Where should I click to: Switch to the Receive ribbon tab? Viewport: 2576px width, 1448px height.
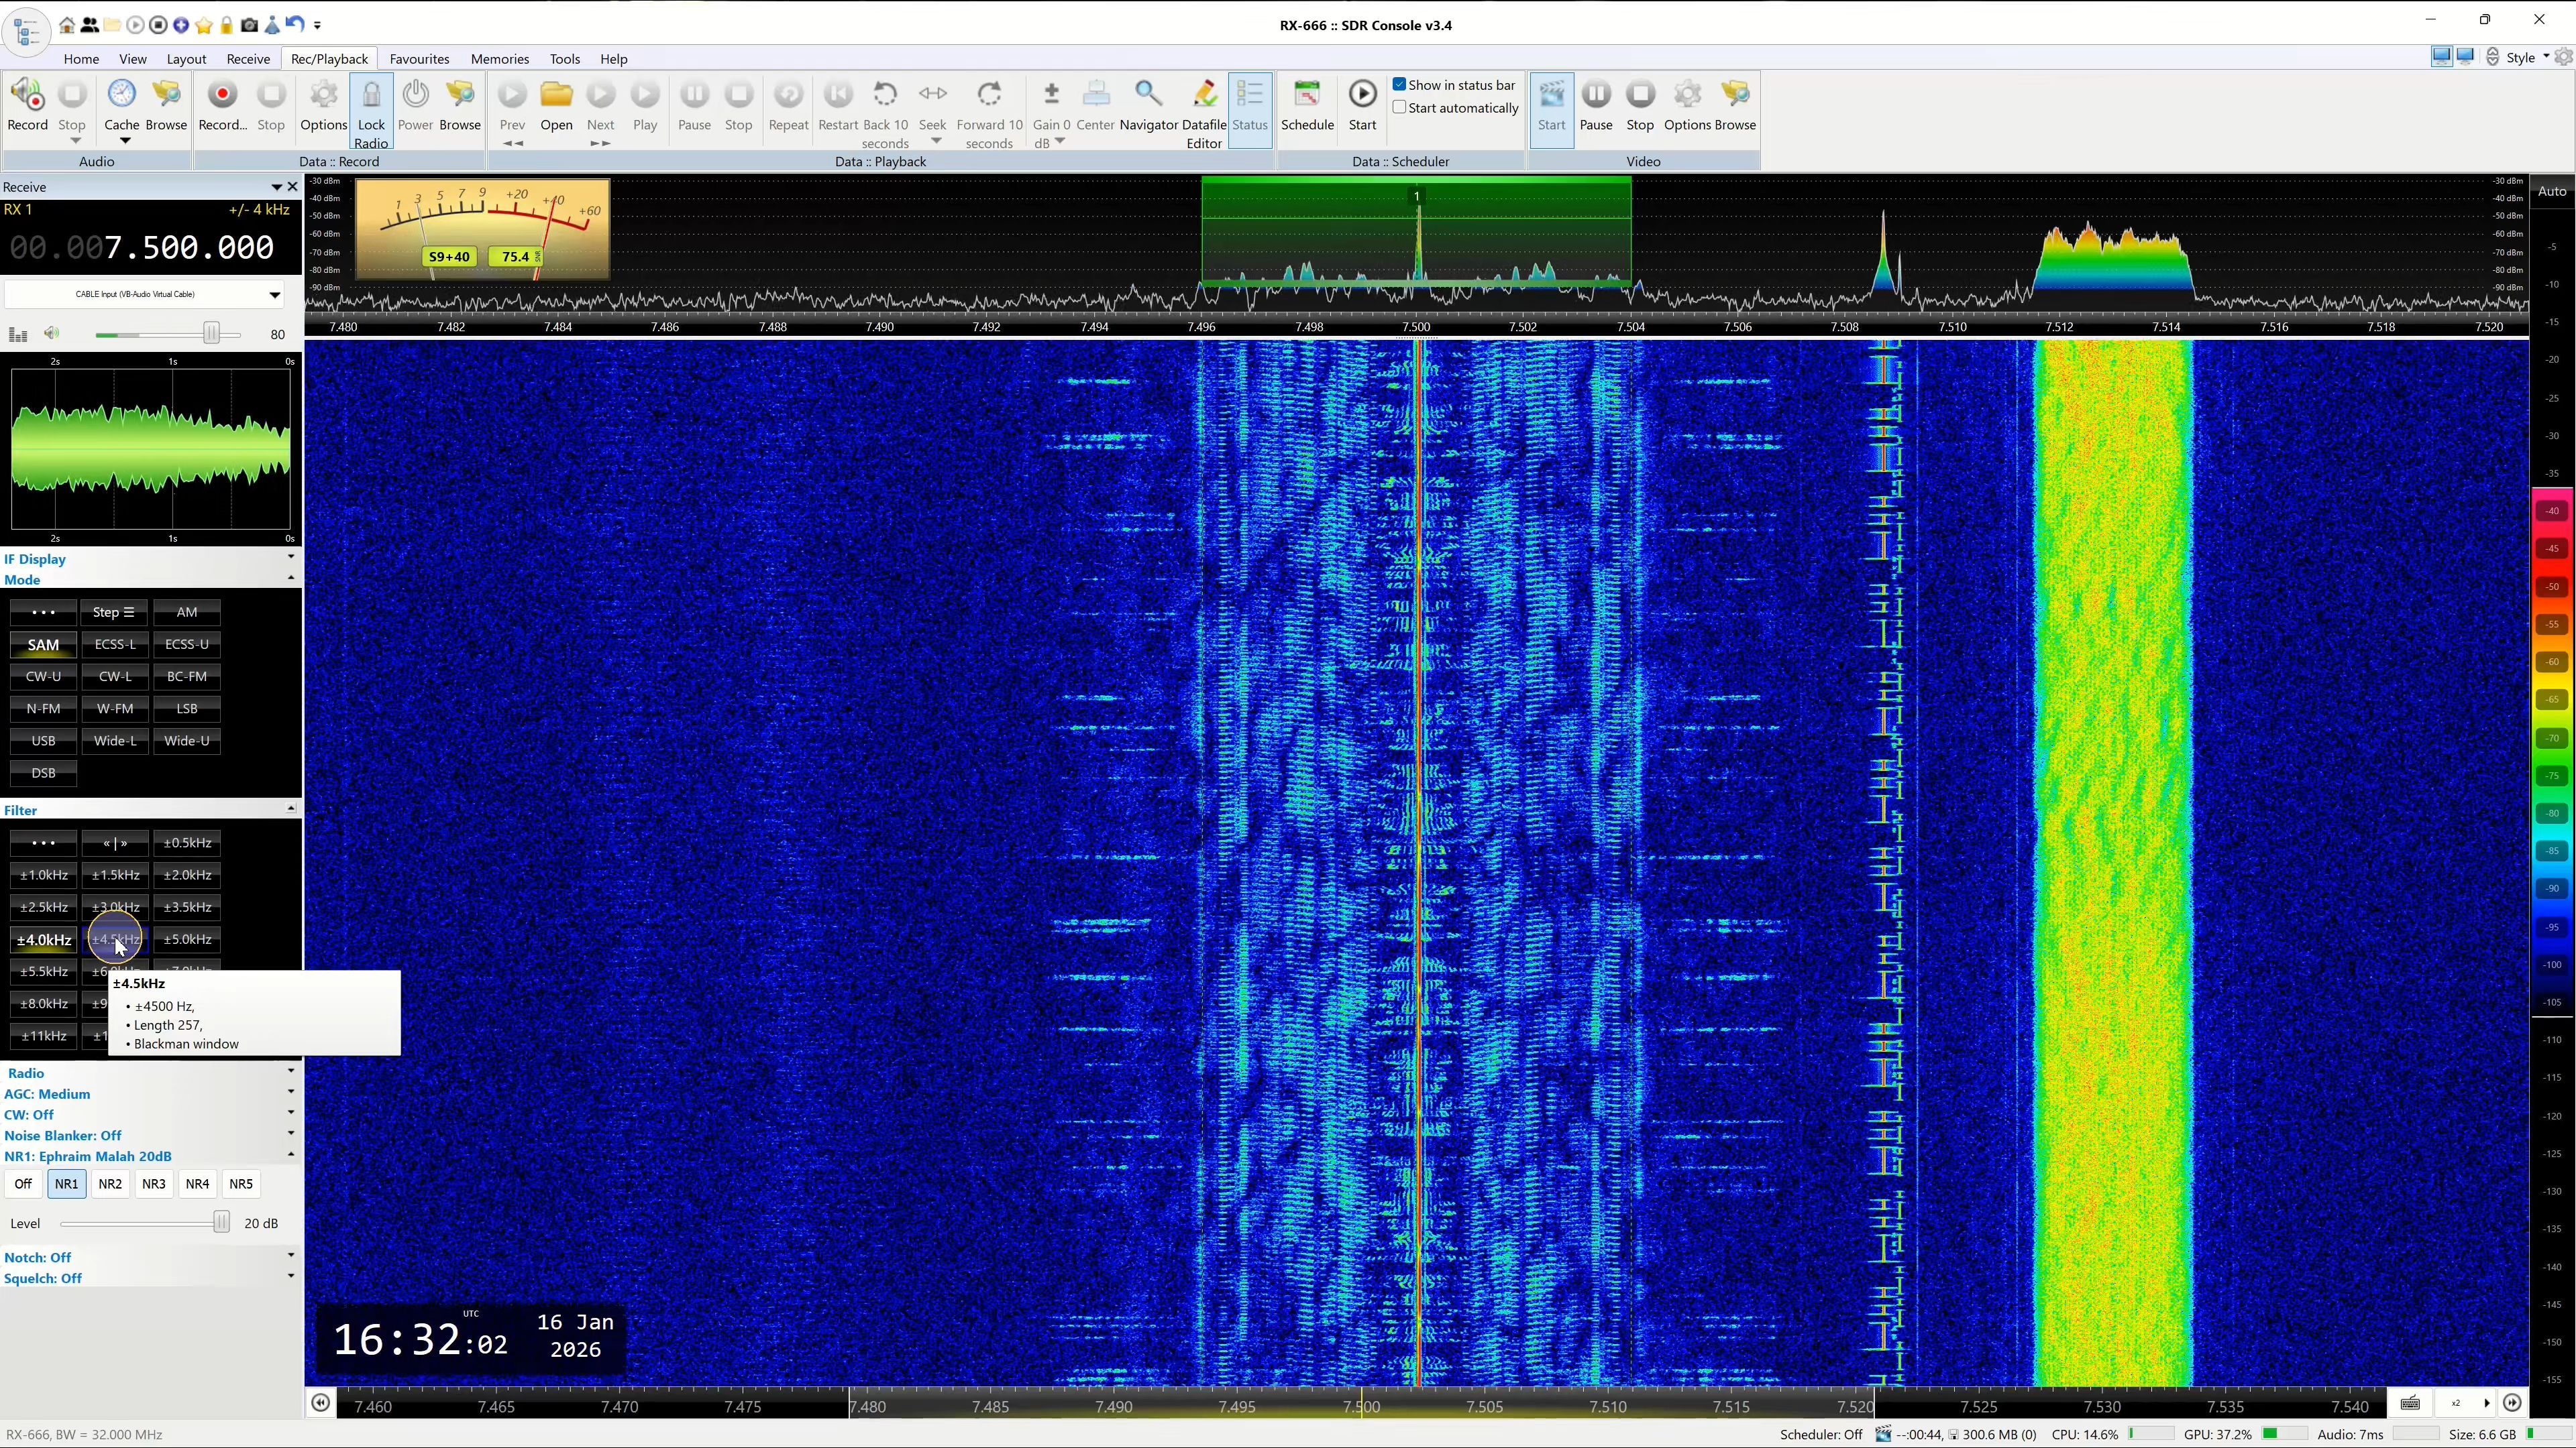(247, 59)
